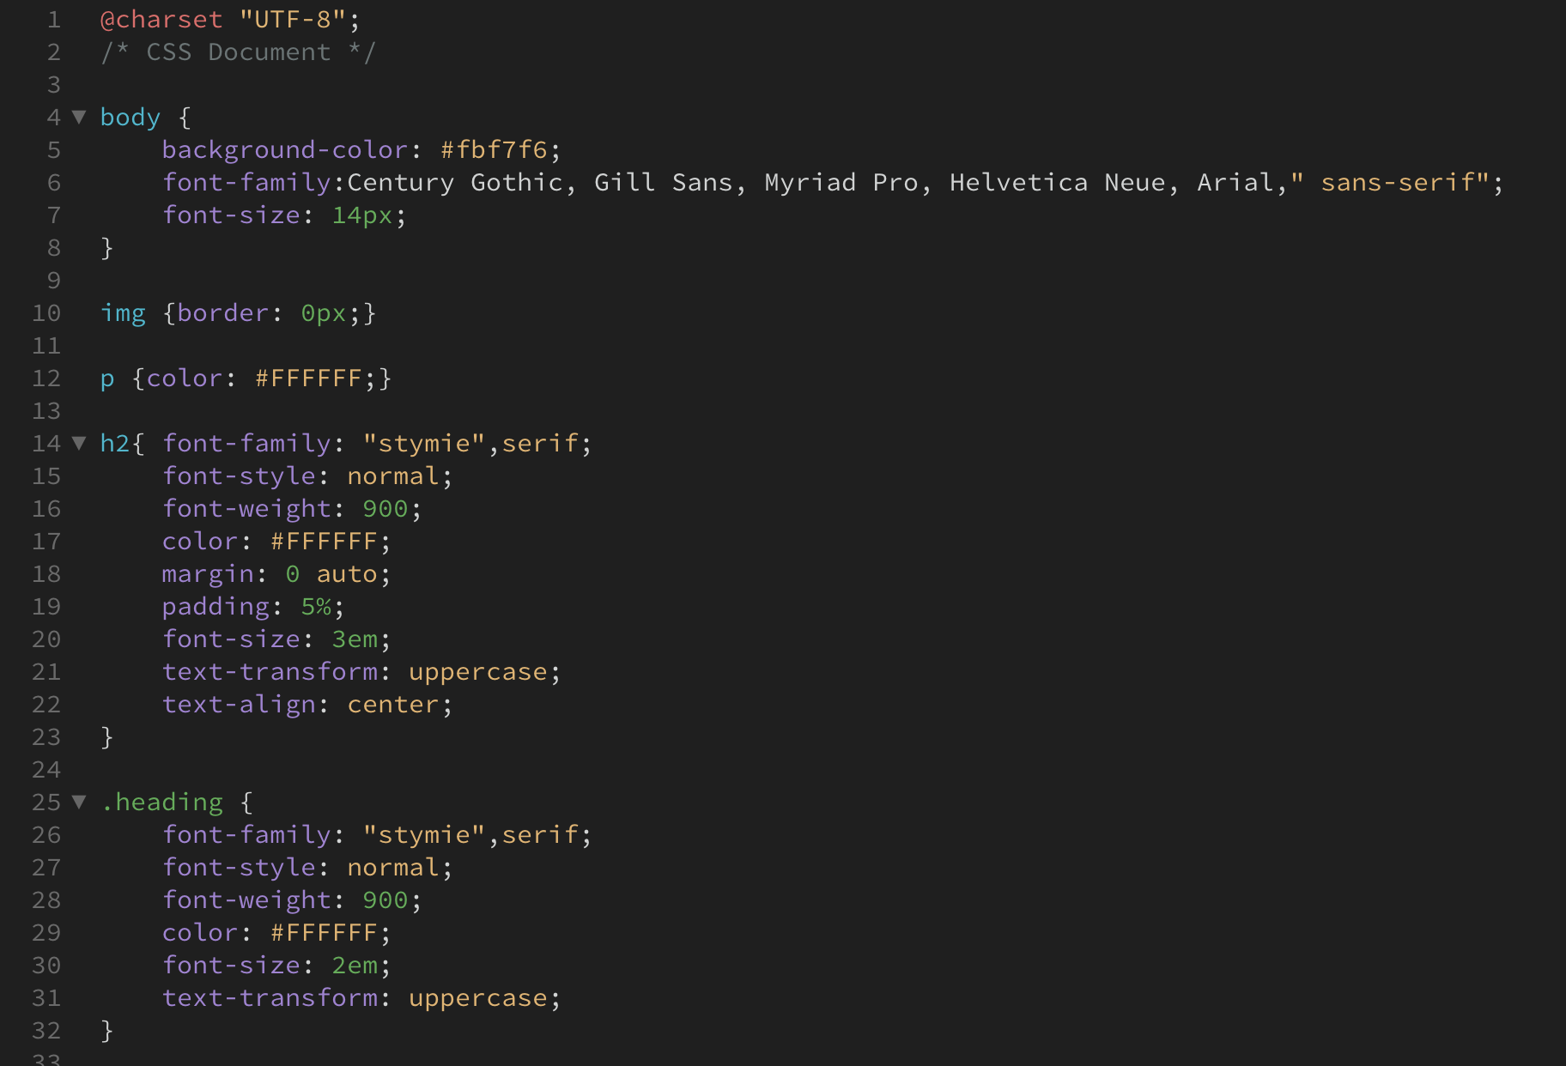
Task: Click the margin property name
Action: coord(208,573)
